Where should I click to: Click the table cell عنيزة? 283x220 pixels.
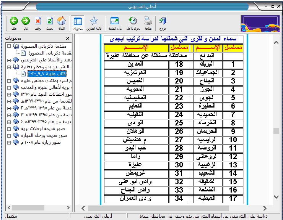136,165
